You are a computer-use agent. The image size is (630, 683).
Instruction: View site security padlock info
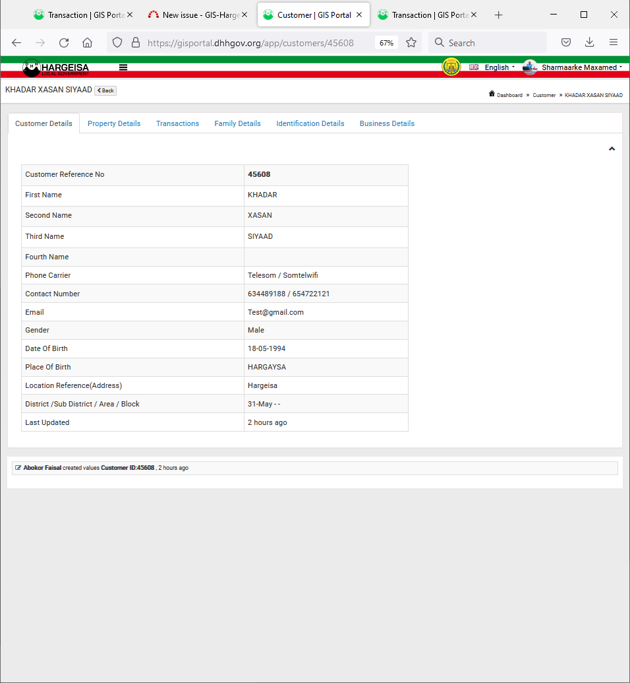pos(136,43)
